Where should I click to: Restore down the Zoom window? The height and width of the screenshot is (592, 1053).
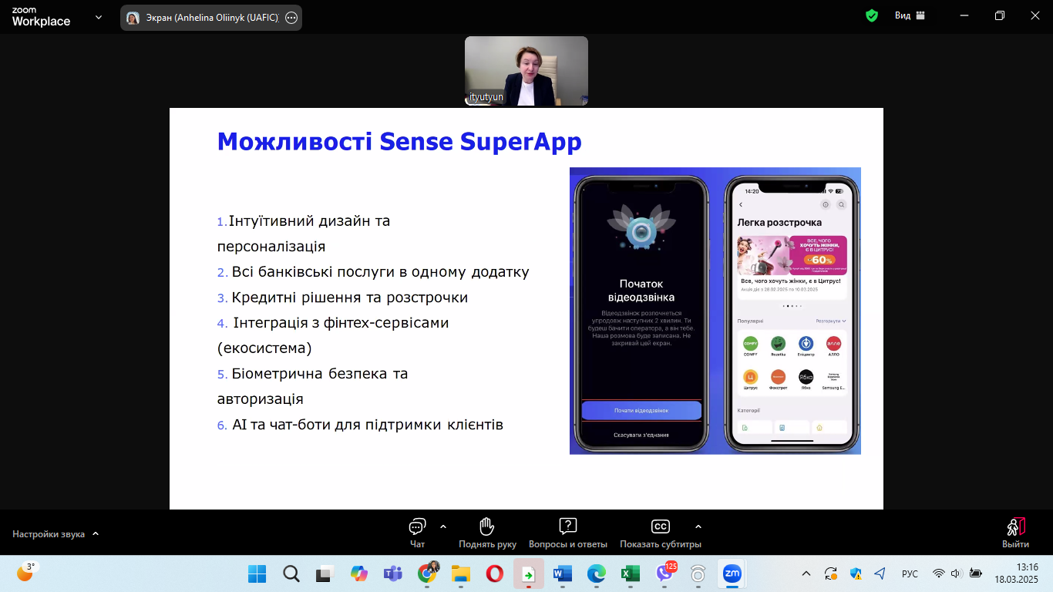click(1000, 15)
